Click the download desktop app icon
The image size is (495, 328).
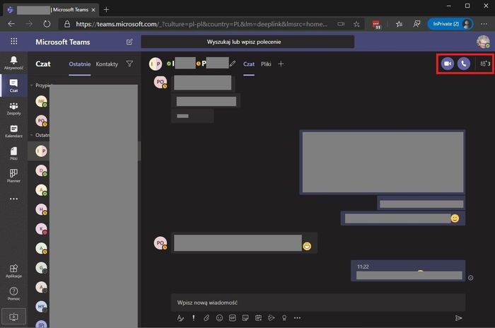[x=13, y=317]
